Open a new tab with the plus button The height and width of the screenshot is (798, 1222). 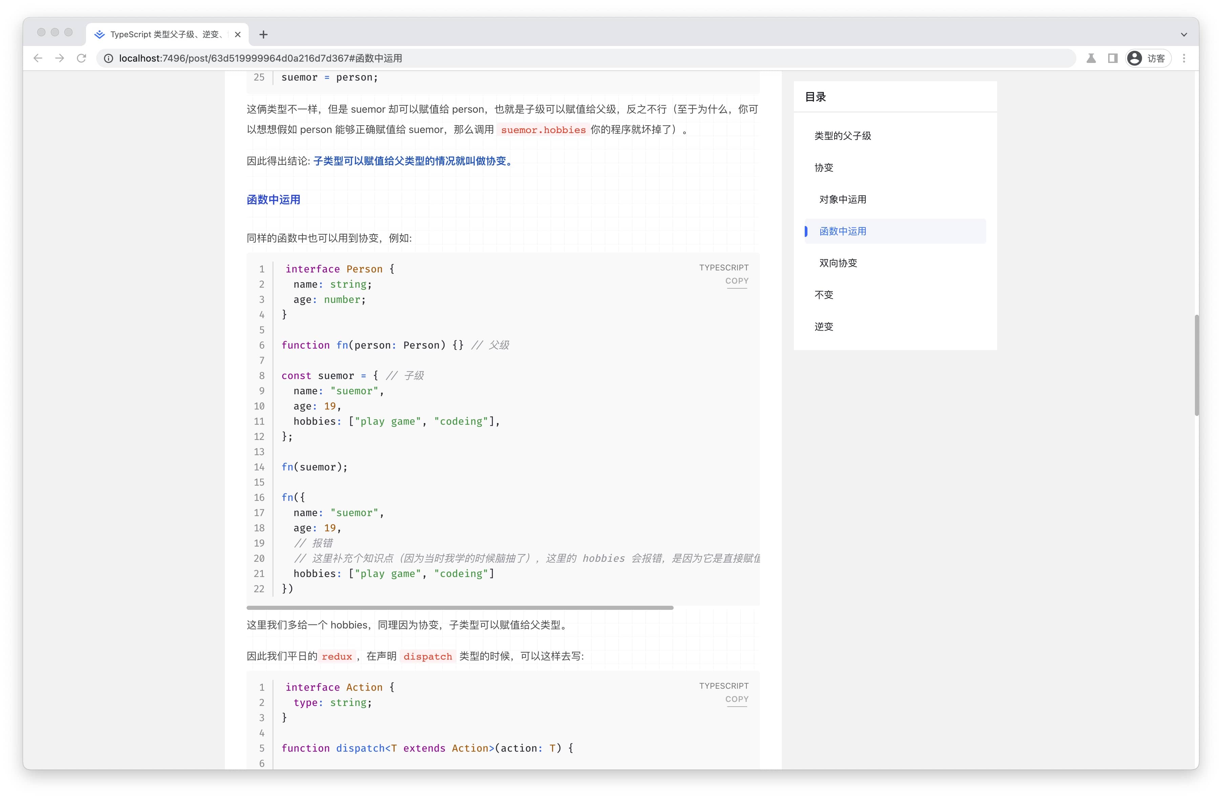click(x=264, y=35)
